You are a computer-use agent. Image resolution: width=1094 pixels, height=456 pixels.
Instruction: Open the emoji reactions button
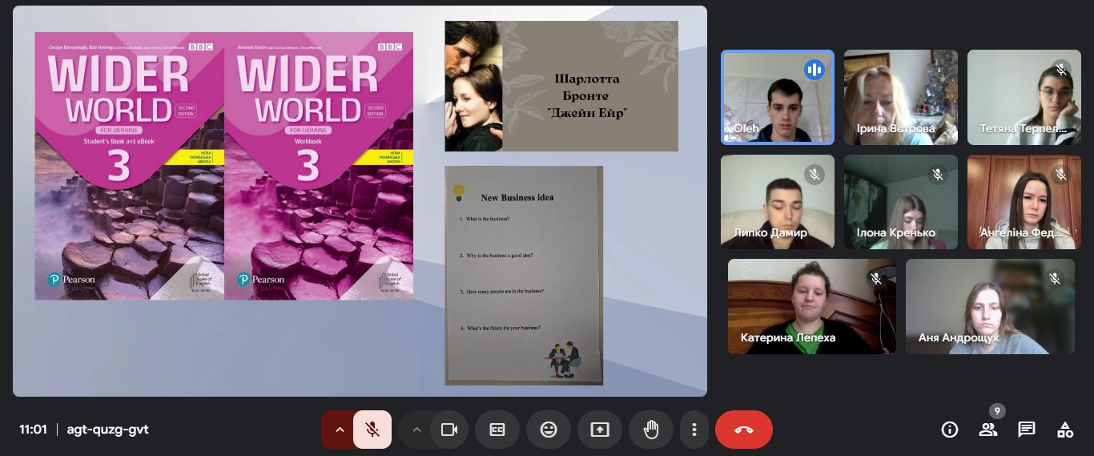pyautogui.click(x=549, y=430)
